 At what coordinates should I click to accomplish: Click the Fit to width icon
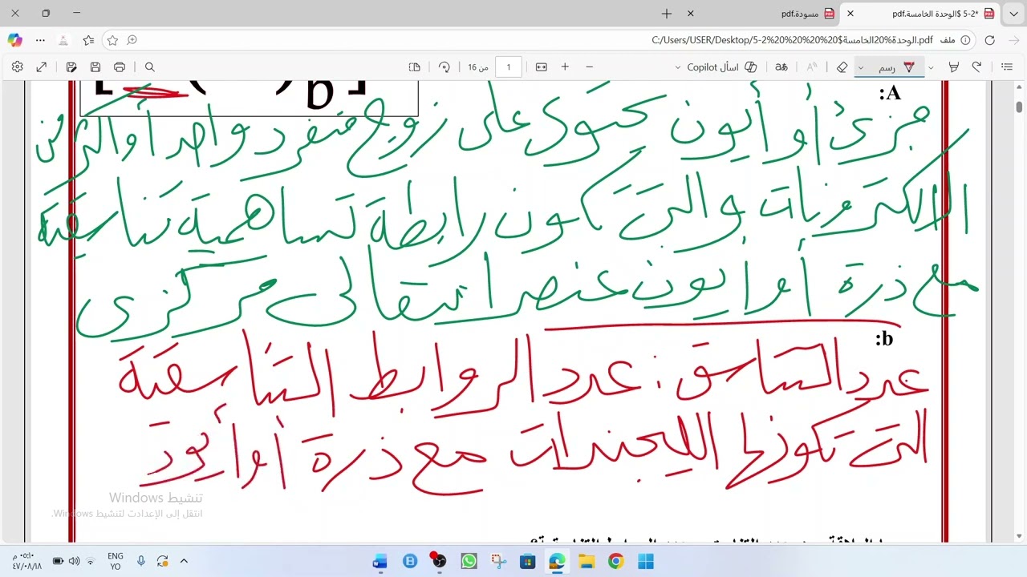542,67
